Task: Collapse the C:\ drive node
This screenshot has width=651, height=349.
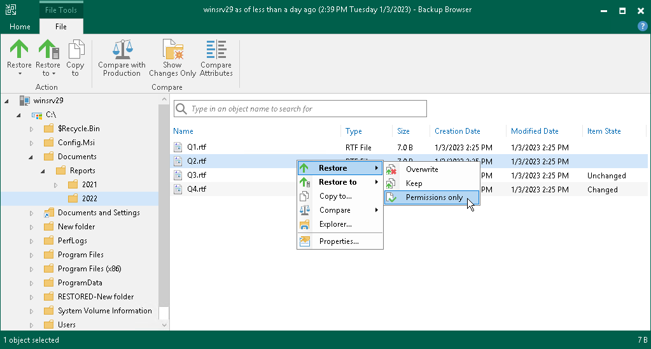Action: pyautogui.click(x=18, y=115)
